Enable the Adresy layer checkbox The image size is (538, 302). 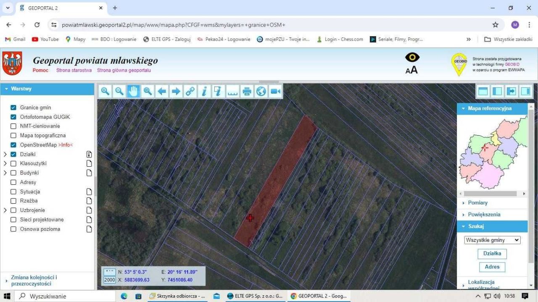(x=13, y=182)
